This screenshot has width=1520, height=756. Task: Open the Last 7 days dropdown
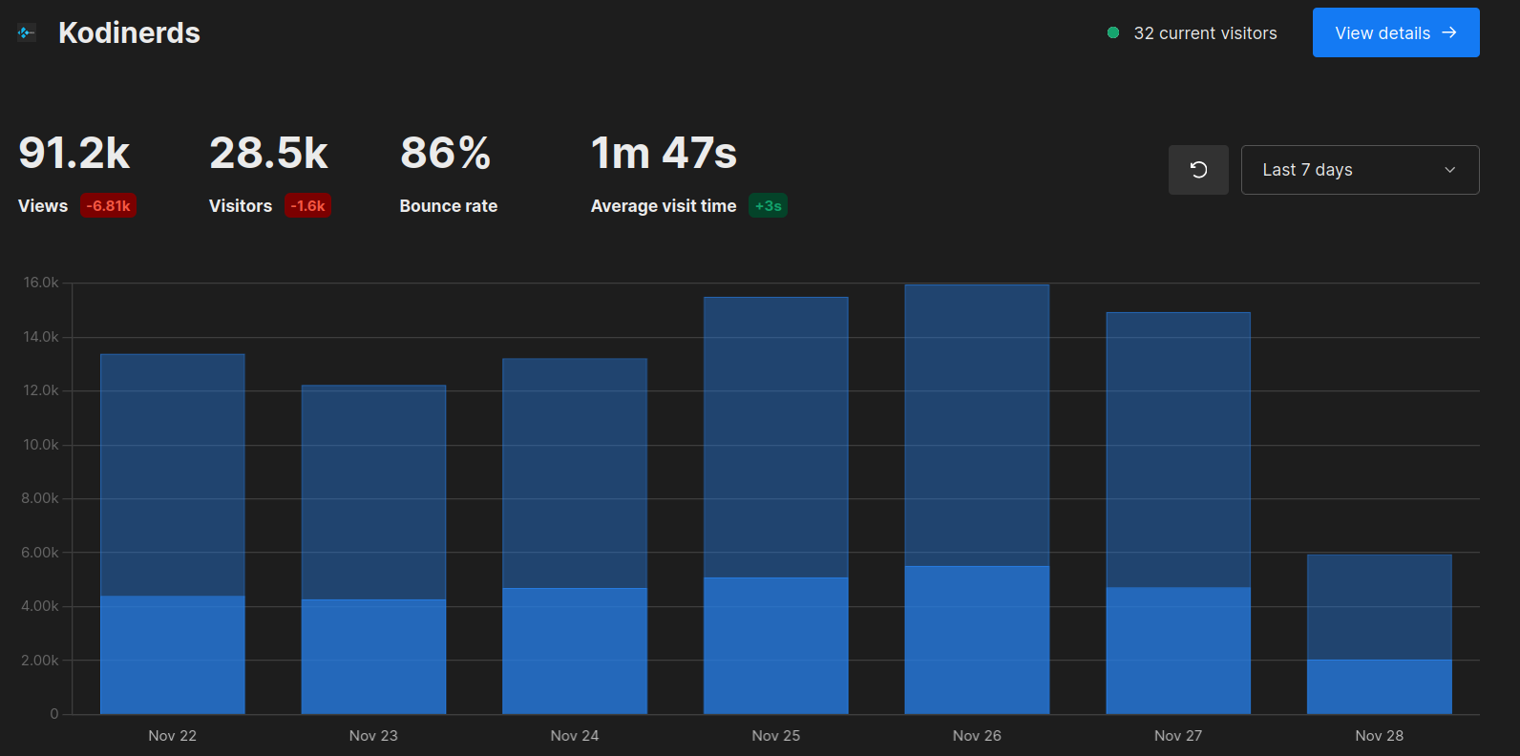(1360, 170)
